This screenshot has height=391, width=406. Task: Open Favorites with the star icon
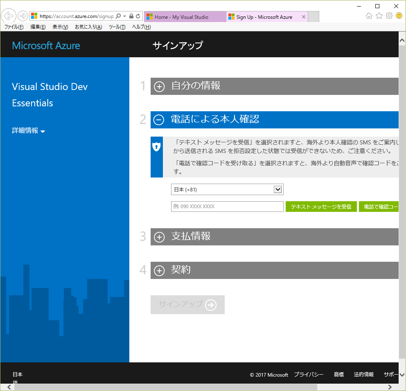(x=379, y=16)
